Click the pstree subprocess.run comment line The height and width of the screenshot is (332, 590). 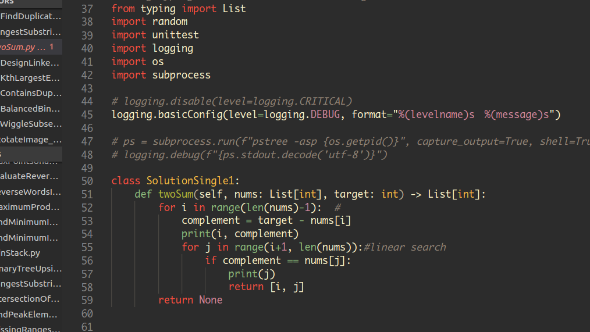(351, 141)
